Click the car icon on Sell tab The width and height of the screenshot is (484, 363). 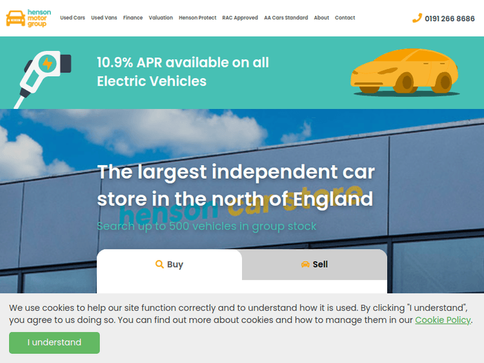click(305, 264)
